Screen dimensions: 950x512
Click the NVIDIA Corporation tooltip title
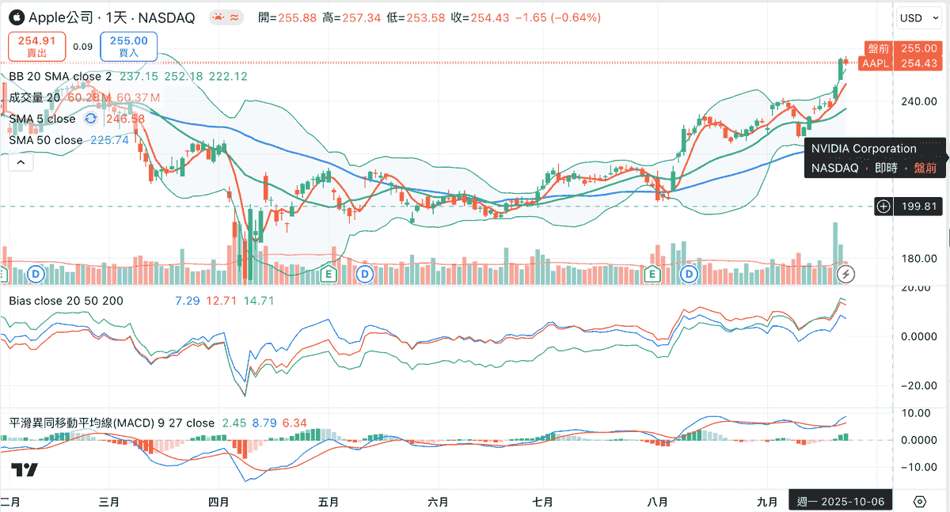tap(864, 148)
